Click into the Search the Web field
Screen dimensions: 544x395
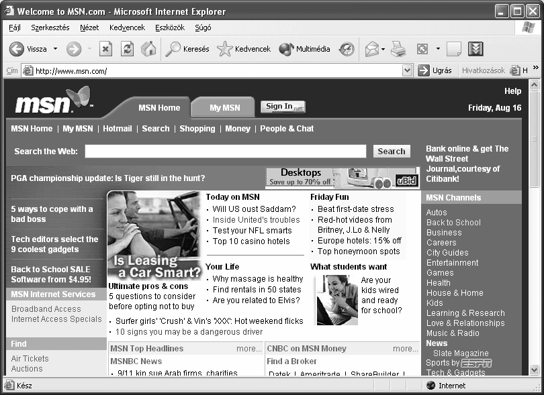click(226, 151)
